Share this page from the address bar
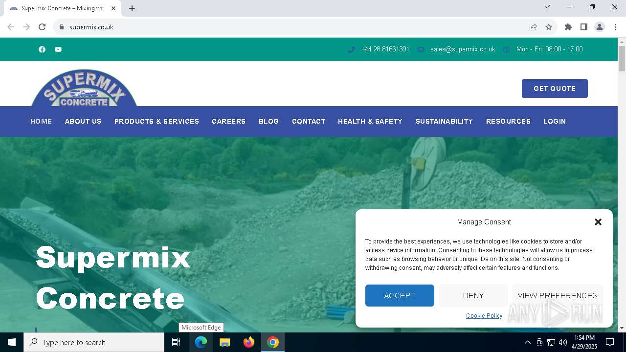The image size is (626, 352). click(533, 27)
